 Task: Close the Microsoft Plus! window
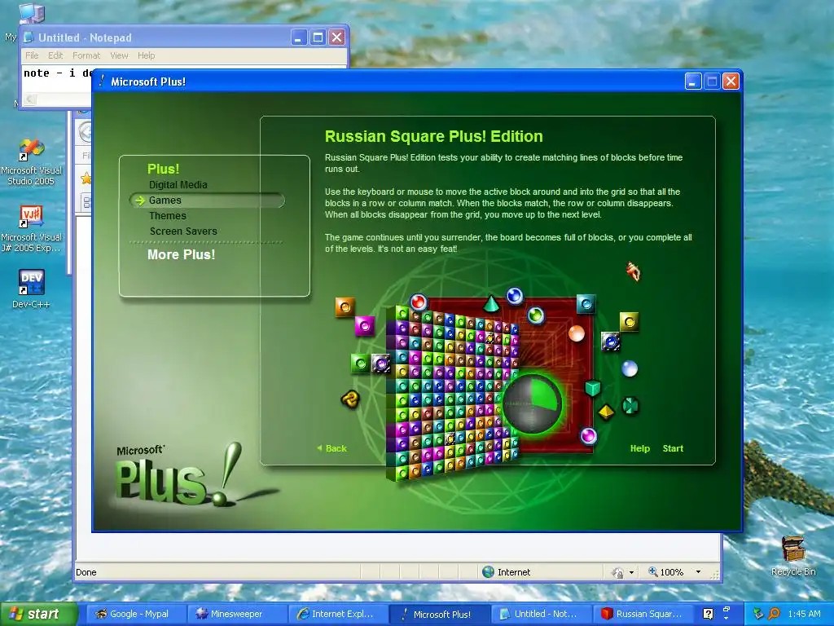731,82
